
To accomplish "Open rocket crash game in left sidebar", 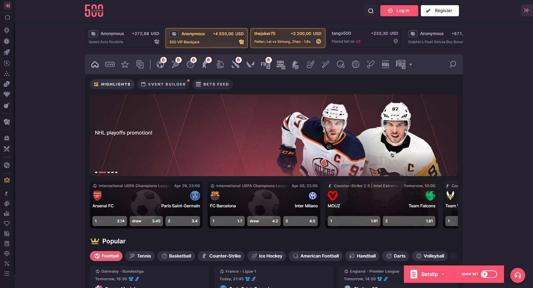I will [x=7, y=52].
